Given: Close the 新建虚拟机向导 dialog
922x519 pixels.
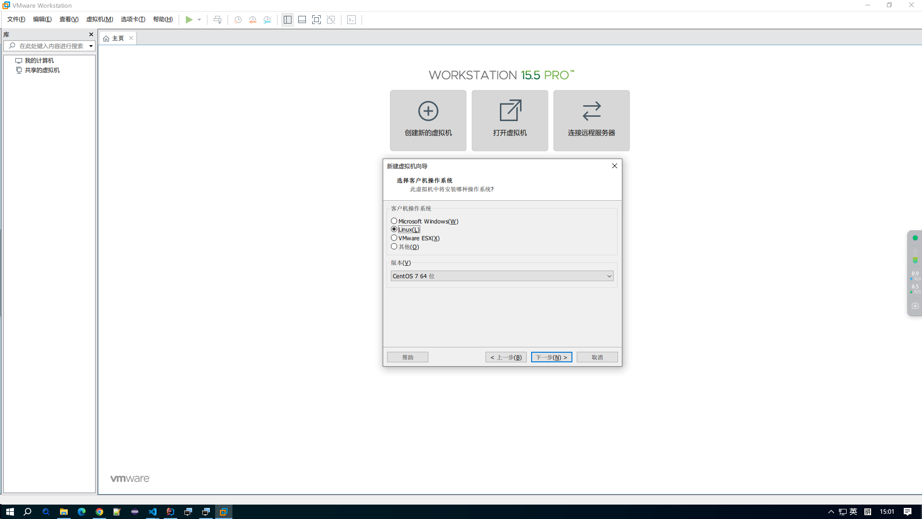Looking at the screenshot, I should (x=615, y=166).
